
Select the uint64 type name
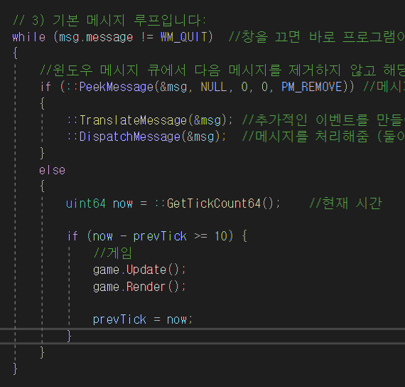[x=86, y=203]
